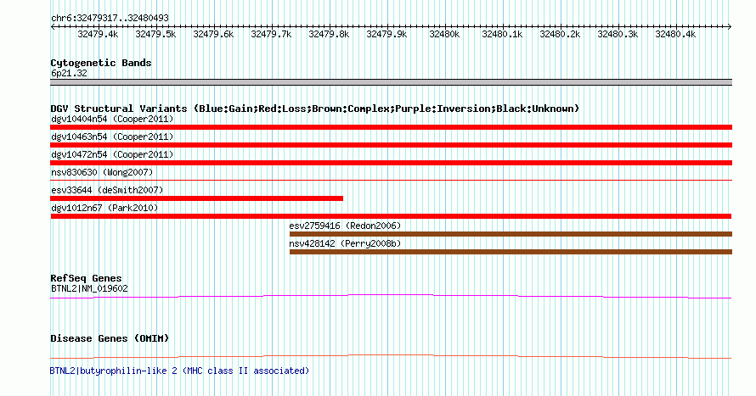This screenshot has height=396, width=756.
Task: Click the orange OMIM disease gene line
Action: click(391, 356)
